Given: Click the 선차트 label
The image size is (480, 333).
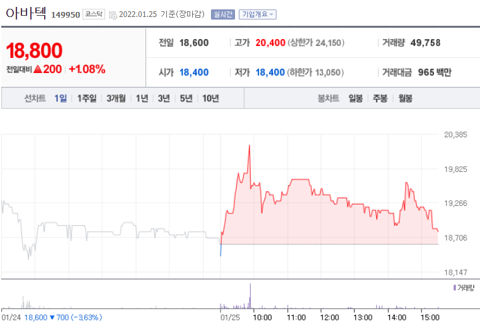Looking at the screenshot, I should point(35,98).
